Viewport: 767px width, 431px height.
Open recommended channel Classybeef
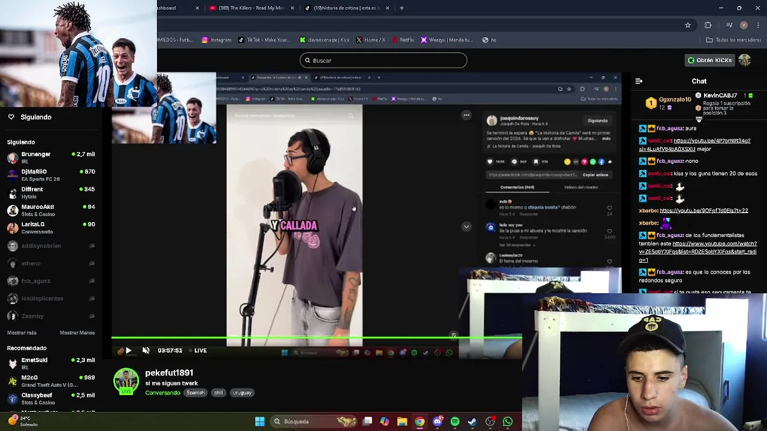click(x=51, y=398)
